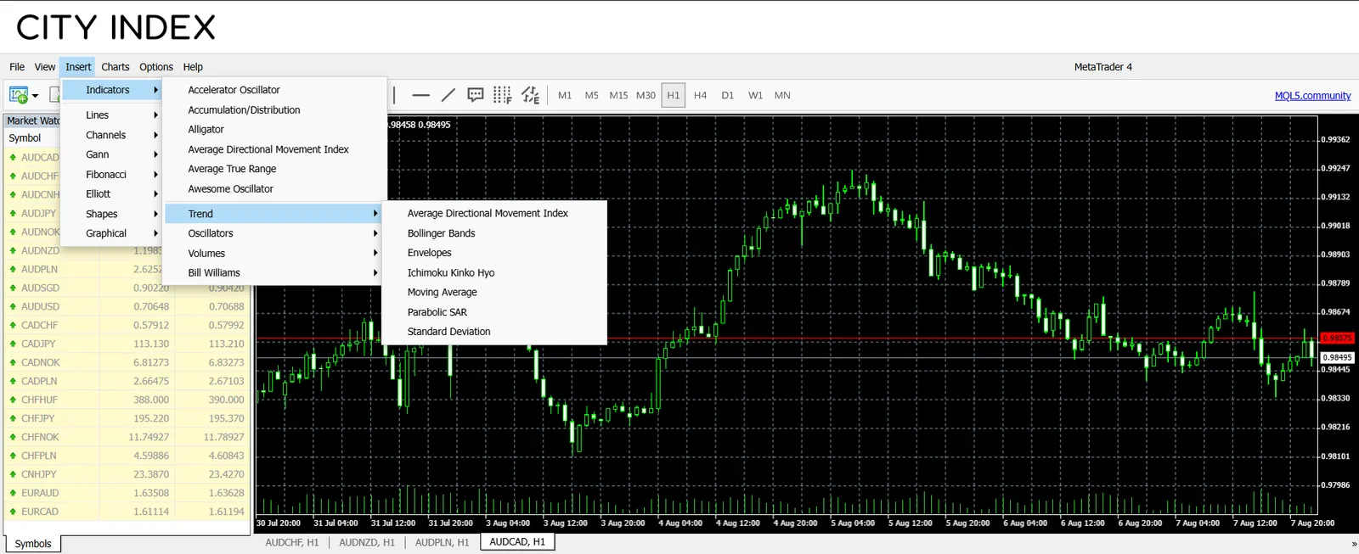Image resolution: width=1359 pixels, height=554 pixels.
Task: Select the Fibonacci retracement tool icon
Action: (503, 95)
